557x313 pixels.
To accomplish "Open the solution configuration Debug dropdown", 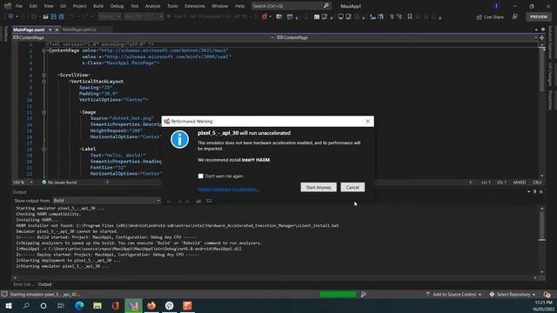I will click(x=110, y=17).
